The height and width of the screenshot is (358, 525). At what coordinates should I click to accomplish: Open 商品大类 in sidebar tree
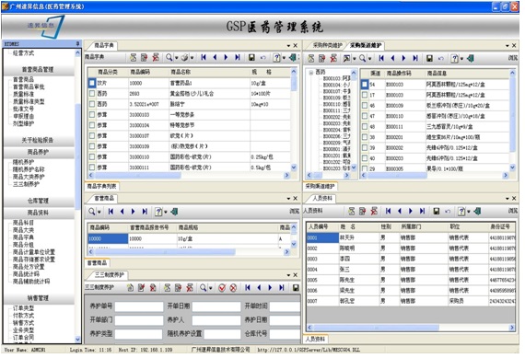click(x=23, y=230)
